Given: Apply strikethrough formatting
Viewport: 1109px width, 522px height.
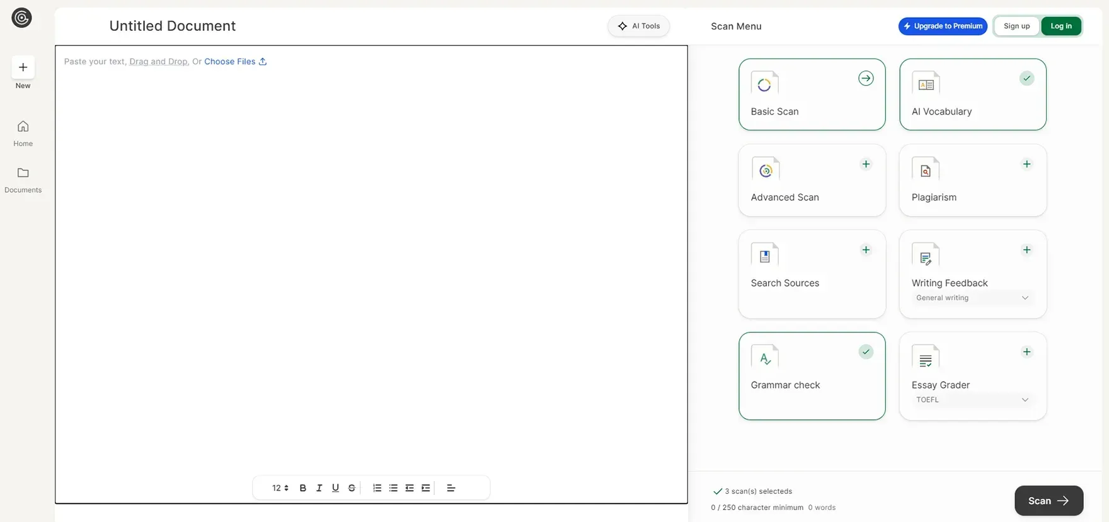Looking at the screenshot, I should (352, 488).
